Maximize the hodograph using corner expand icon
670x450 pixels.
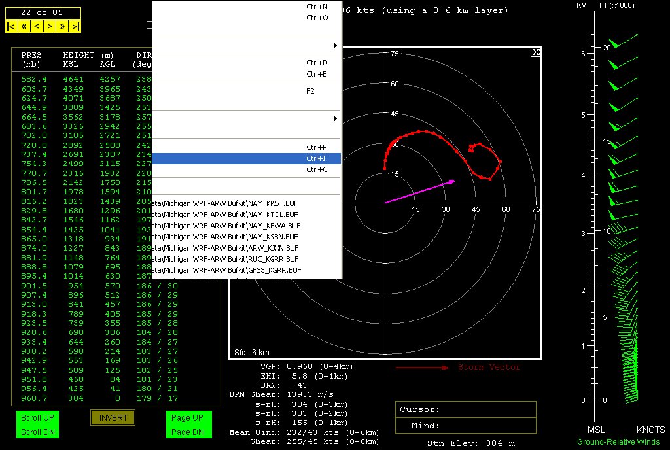pos(535,52)
